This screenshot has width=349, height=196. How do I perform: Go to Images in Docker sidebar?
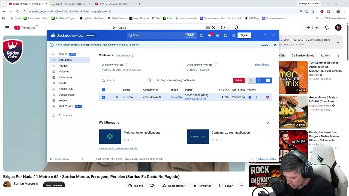point(70,66)
